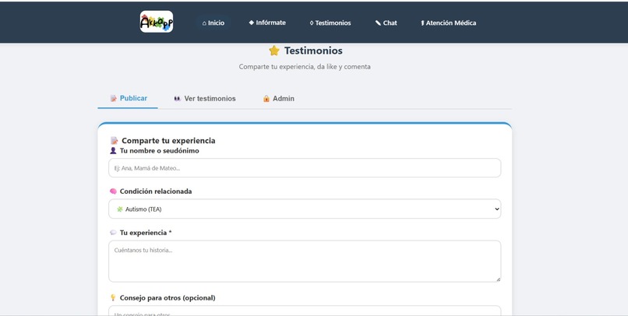Click the Cuéntanos tu historia text area
The width and height of the screenshot is (628, 316).
(x=305, y=262)
